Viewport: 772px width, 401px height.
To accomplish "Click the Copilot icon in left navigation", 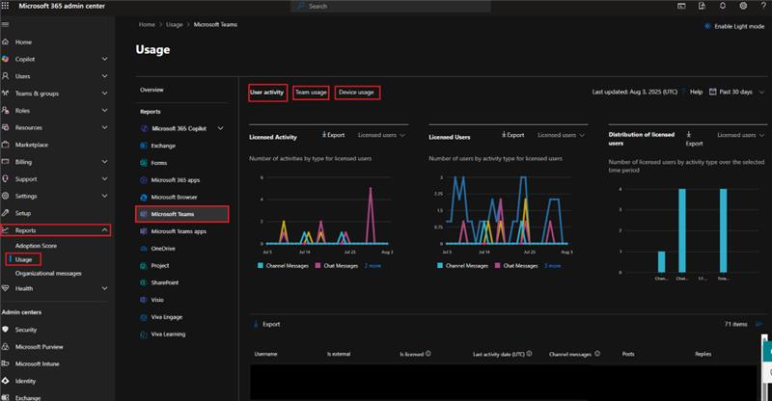I will 6,59.
